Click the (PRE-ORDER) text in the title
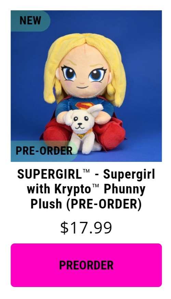171x299 pixels. coord(104,204)
